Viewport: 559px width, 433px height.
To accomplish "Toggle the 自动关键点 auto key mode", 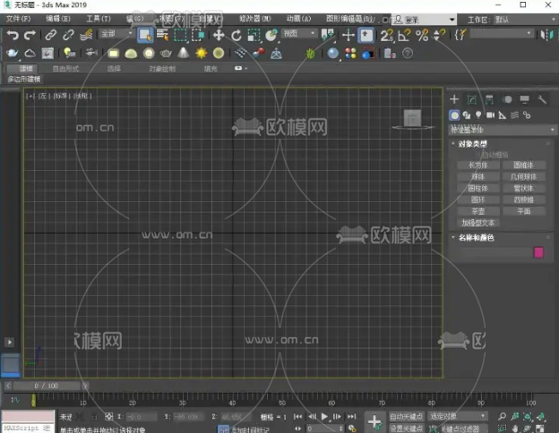I will [408, 417].
